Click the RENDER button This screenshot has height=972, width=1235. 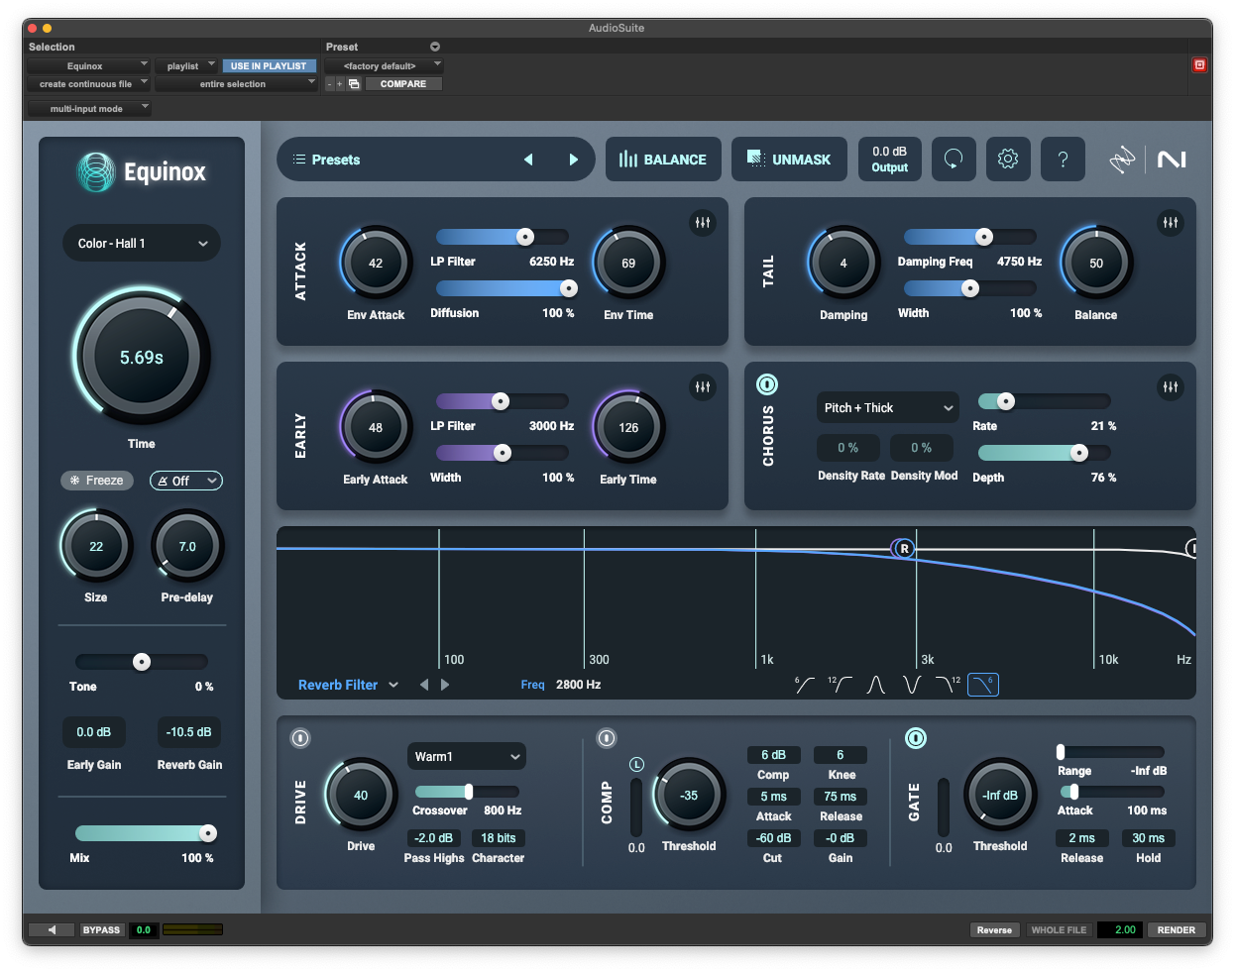(x=1176, y=930)
